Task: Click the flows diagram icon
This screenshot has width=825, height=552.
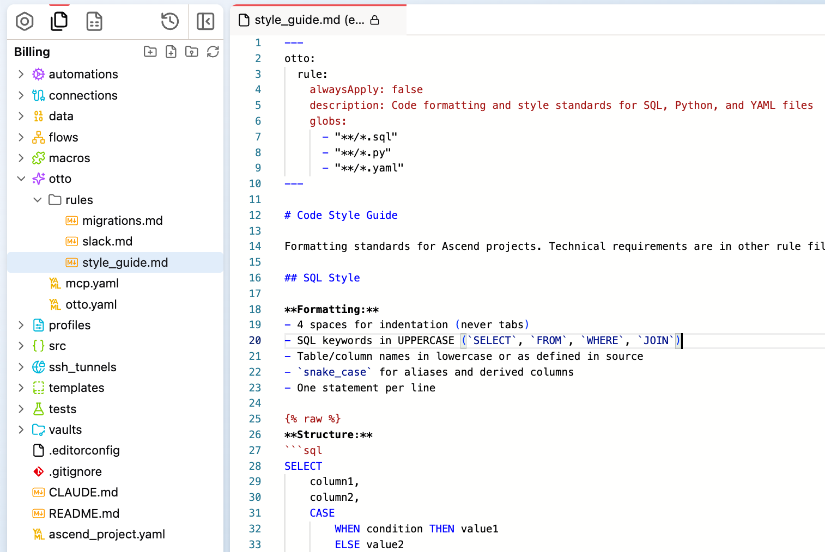Action: tap(39, 137)
